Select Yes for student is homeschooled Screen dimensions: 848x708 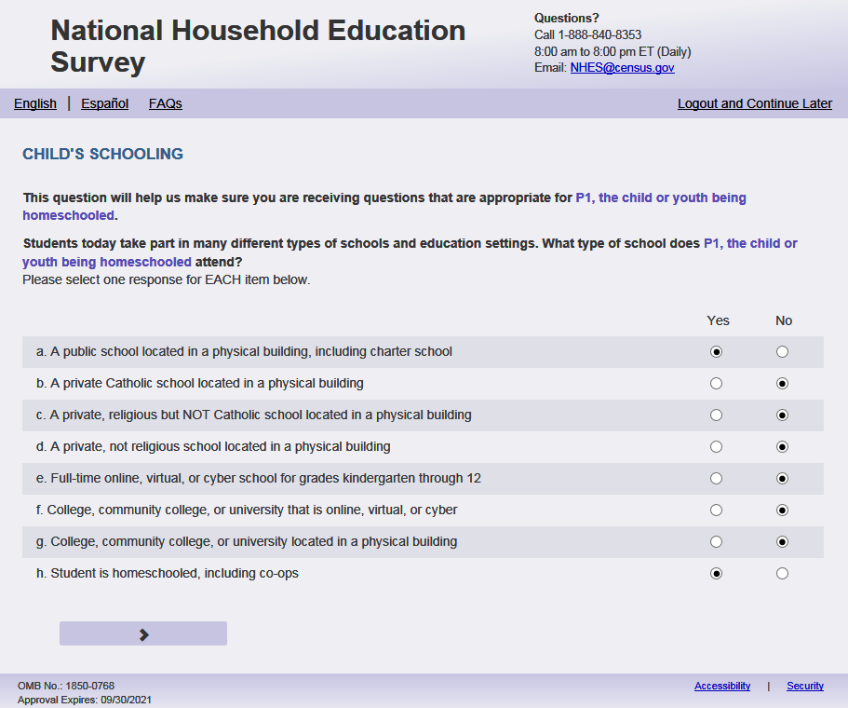(x=716, y=574)
